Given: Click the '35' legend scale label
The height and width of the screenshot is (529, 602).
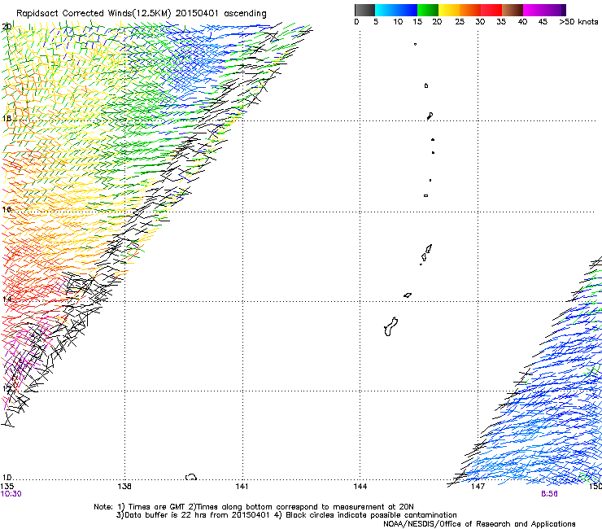Looking at the screenshot, I should pyautogui.click(x=501, y=22).
